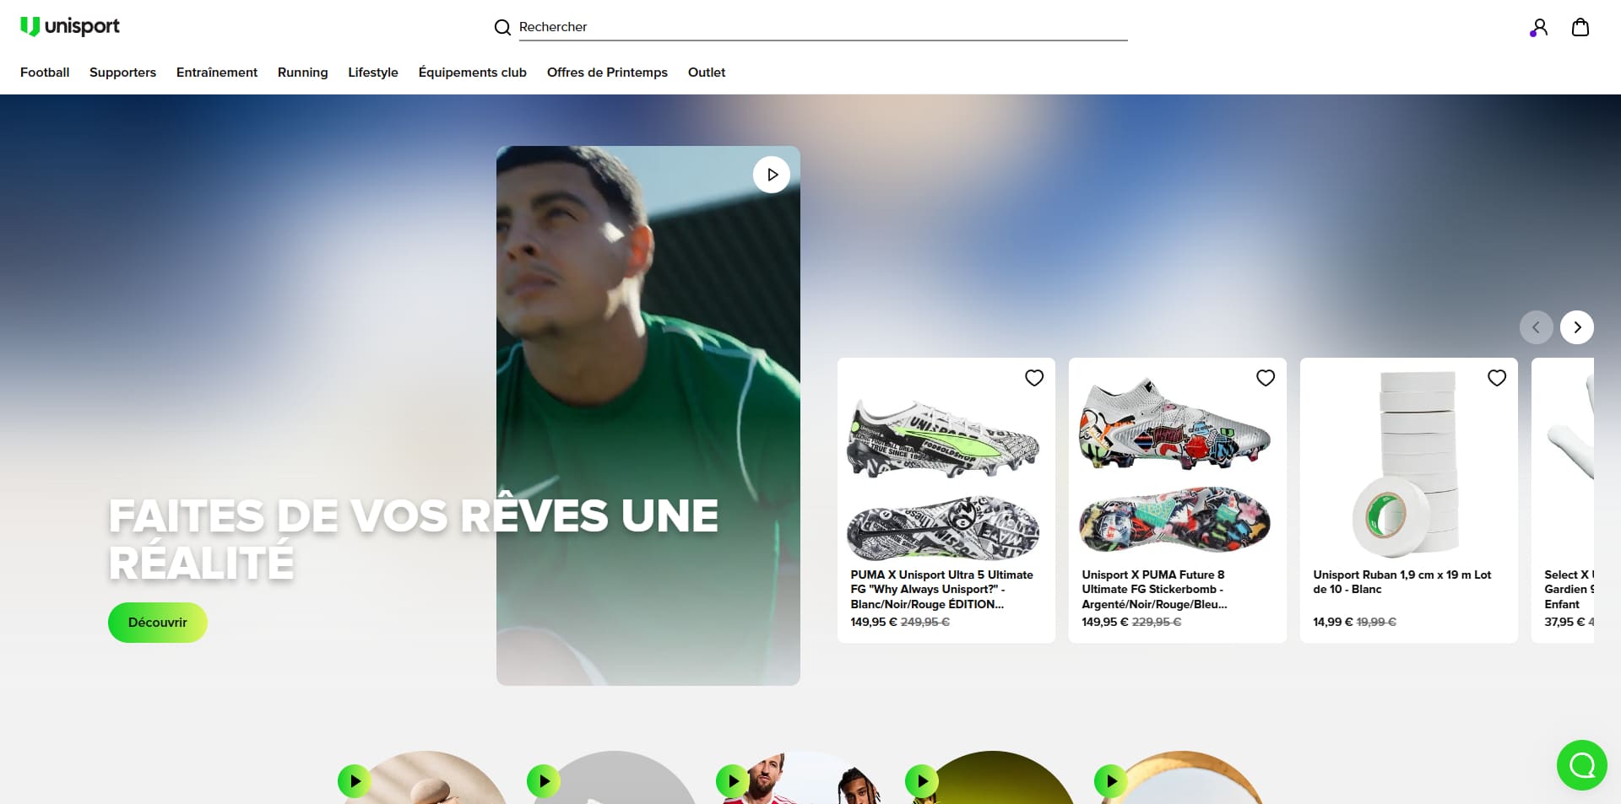Click the Découvrir button

(158, 623)
